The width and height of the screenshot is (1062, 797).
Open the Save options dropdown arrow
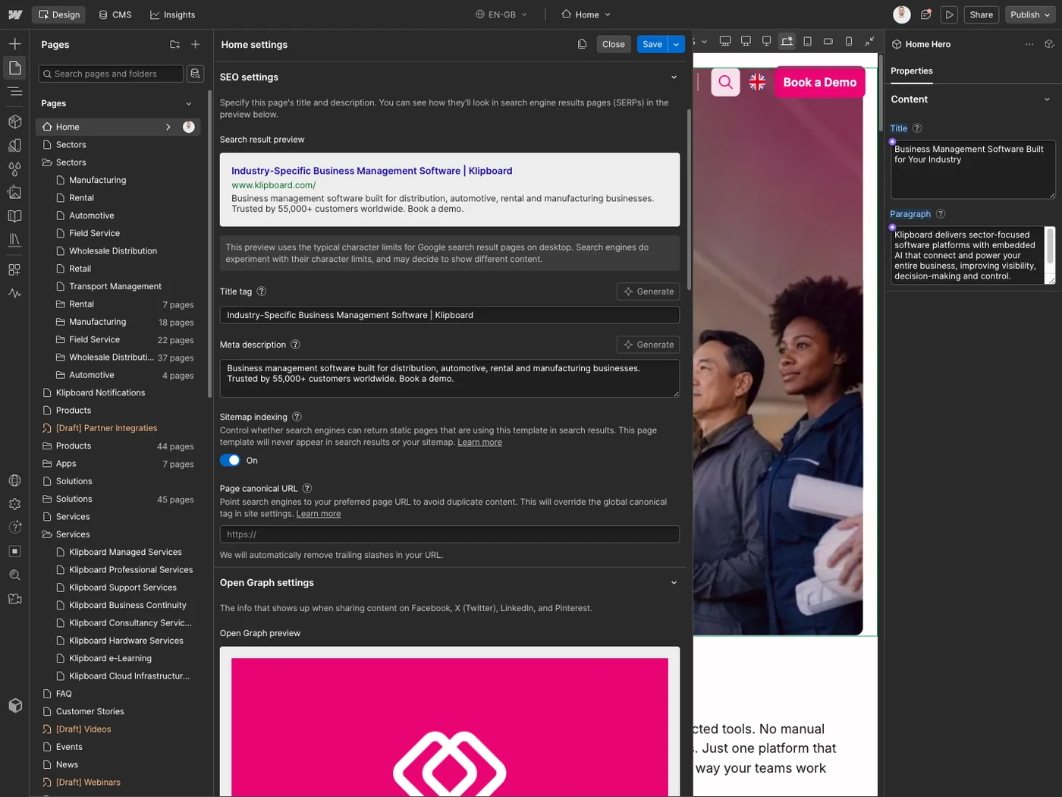677,44
